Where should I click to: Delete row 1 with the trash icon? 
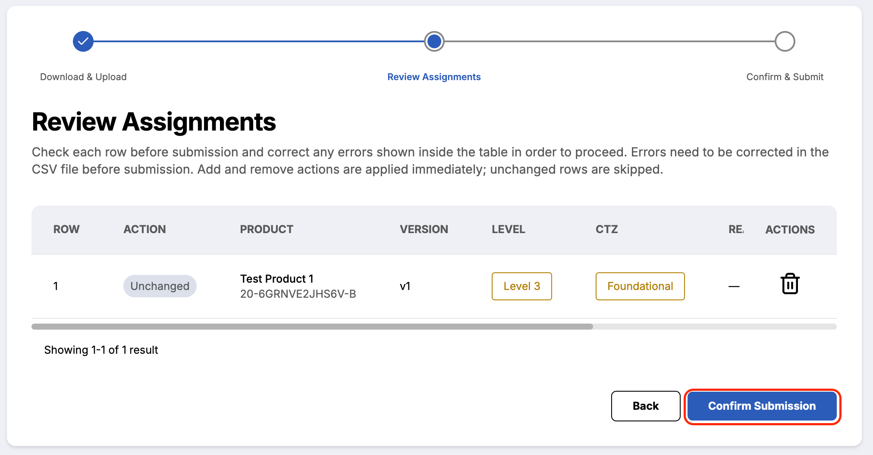click(x=790, y=284)
